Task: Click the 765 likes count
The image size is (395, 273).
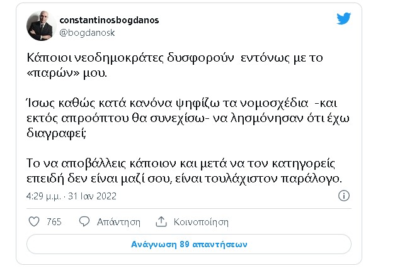Action: click(x=54, y=221)
